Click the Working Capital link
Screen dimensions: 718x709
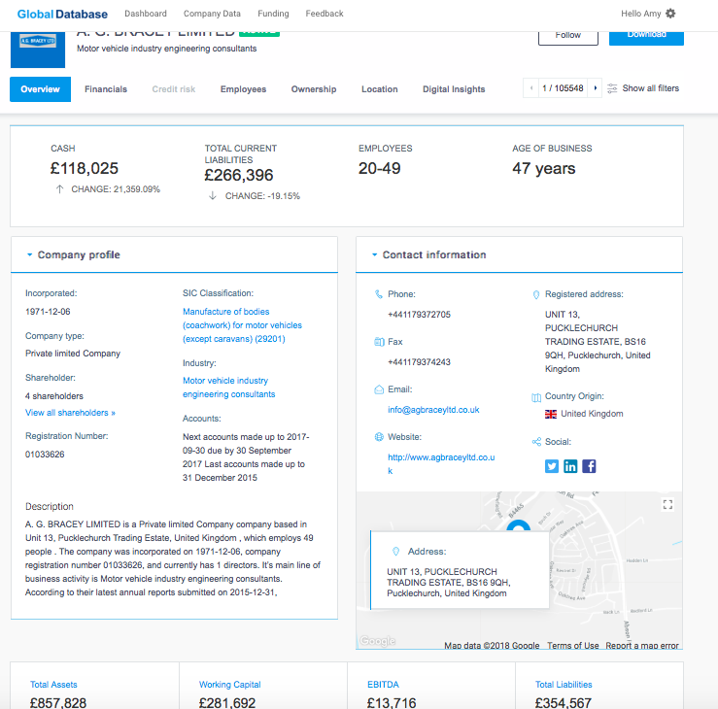230,685
